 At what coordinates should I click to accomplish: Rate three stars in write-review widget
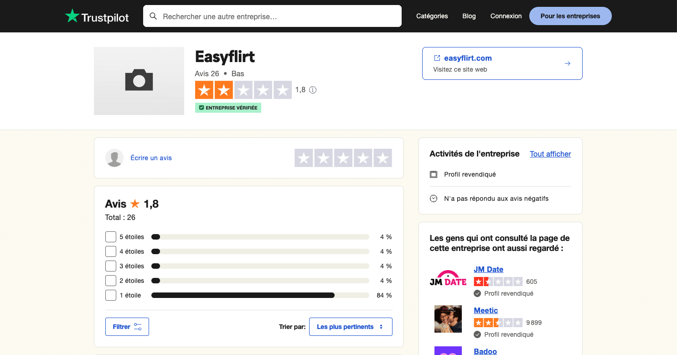[343, 158]
